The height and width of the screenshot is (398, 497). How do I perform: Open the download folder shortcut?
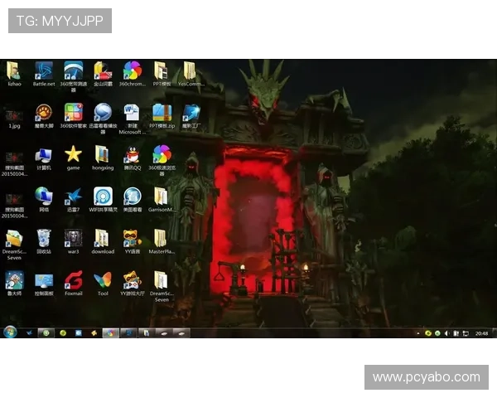(103, 239)
